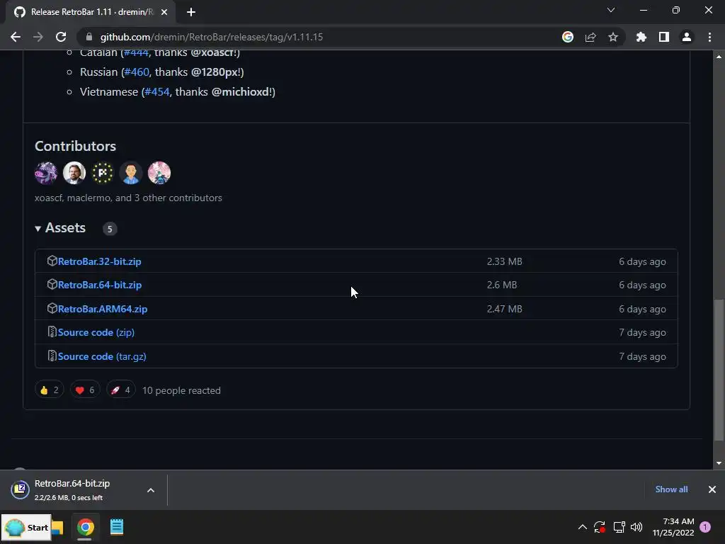Click the address bar URL field
Screen dimensions: 725x544
tap(319, 37)
